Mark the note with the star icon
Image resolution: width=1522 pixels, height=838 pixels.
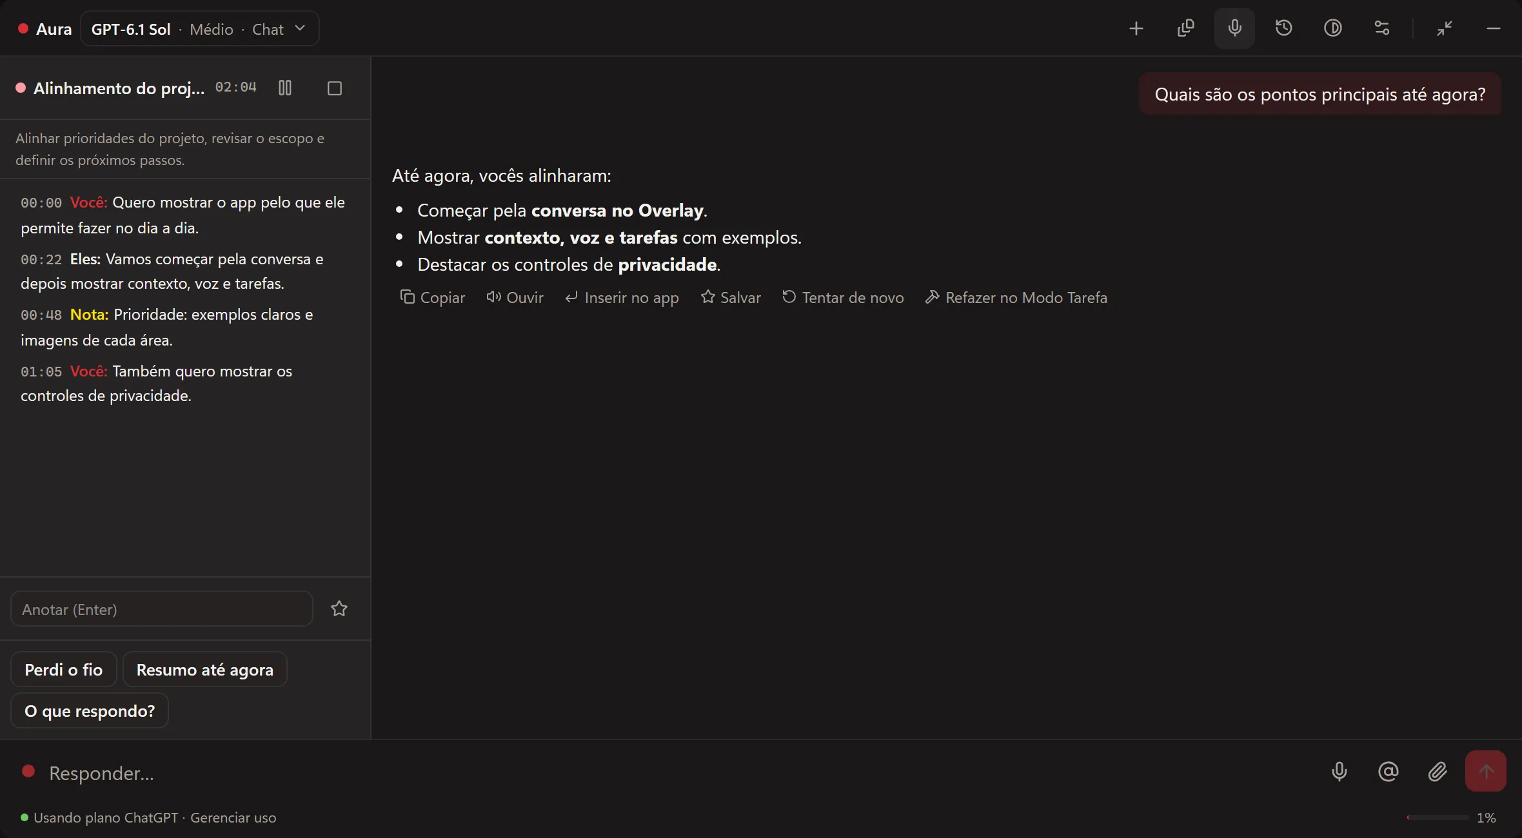pyautogui.click(x=339, y=609)
